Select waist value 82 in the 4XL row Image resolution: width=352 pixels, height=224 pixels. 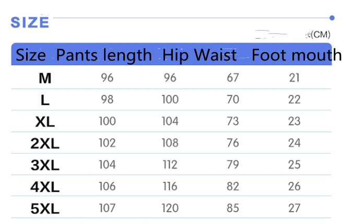pyautogui.click(x=233, y=186)
